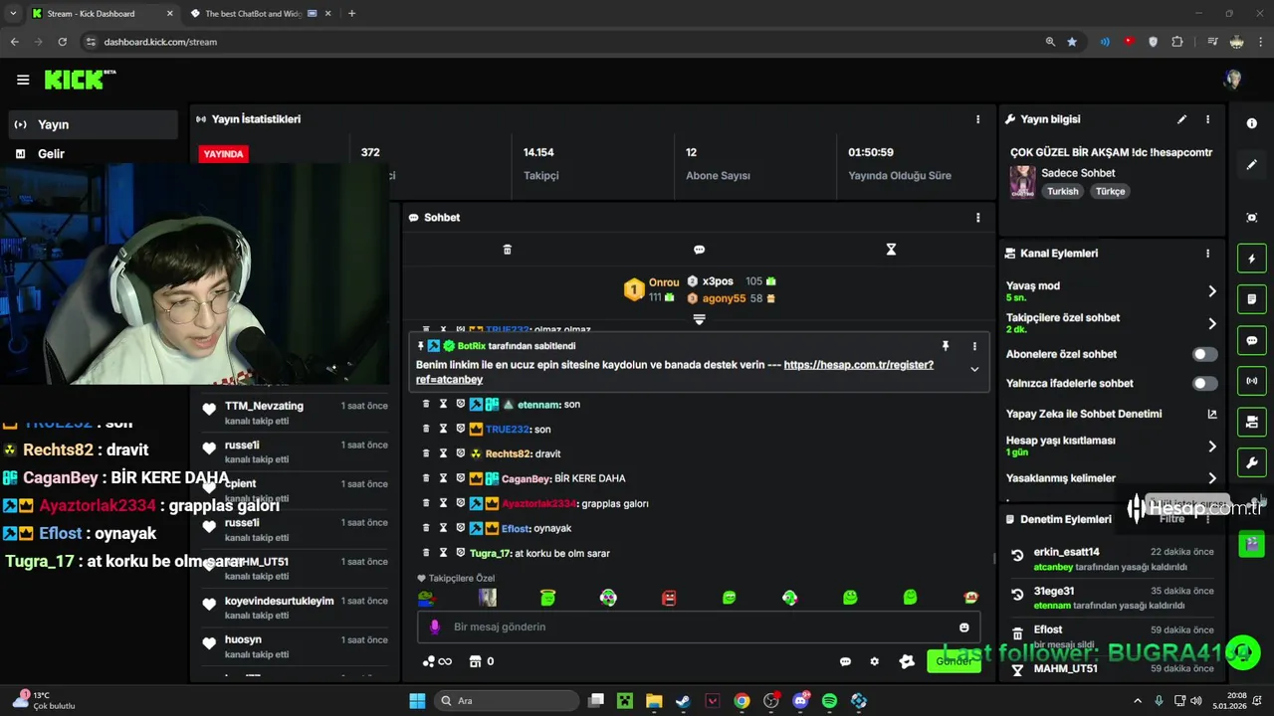Timeout user TRUE232 via hourglass icon
Screen dimensions: 1274x716
tap(443, 430)
